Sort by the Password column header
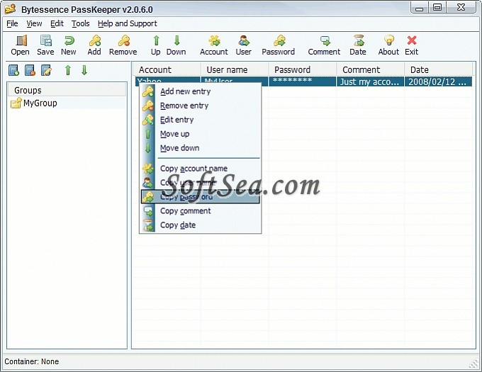The image size is (482, 372). coord(303,69)
